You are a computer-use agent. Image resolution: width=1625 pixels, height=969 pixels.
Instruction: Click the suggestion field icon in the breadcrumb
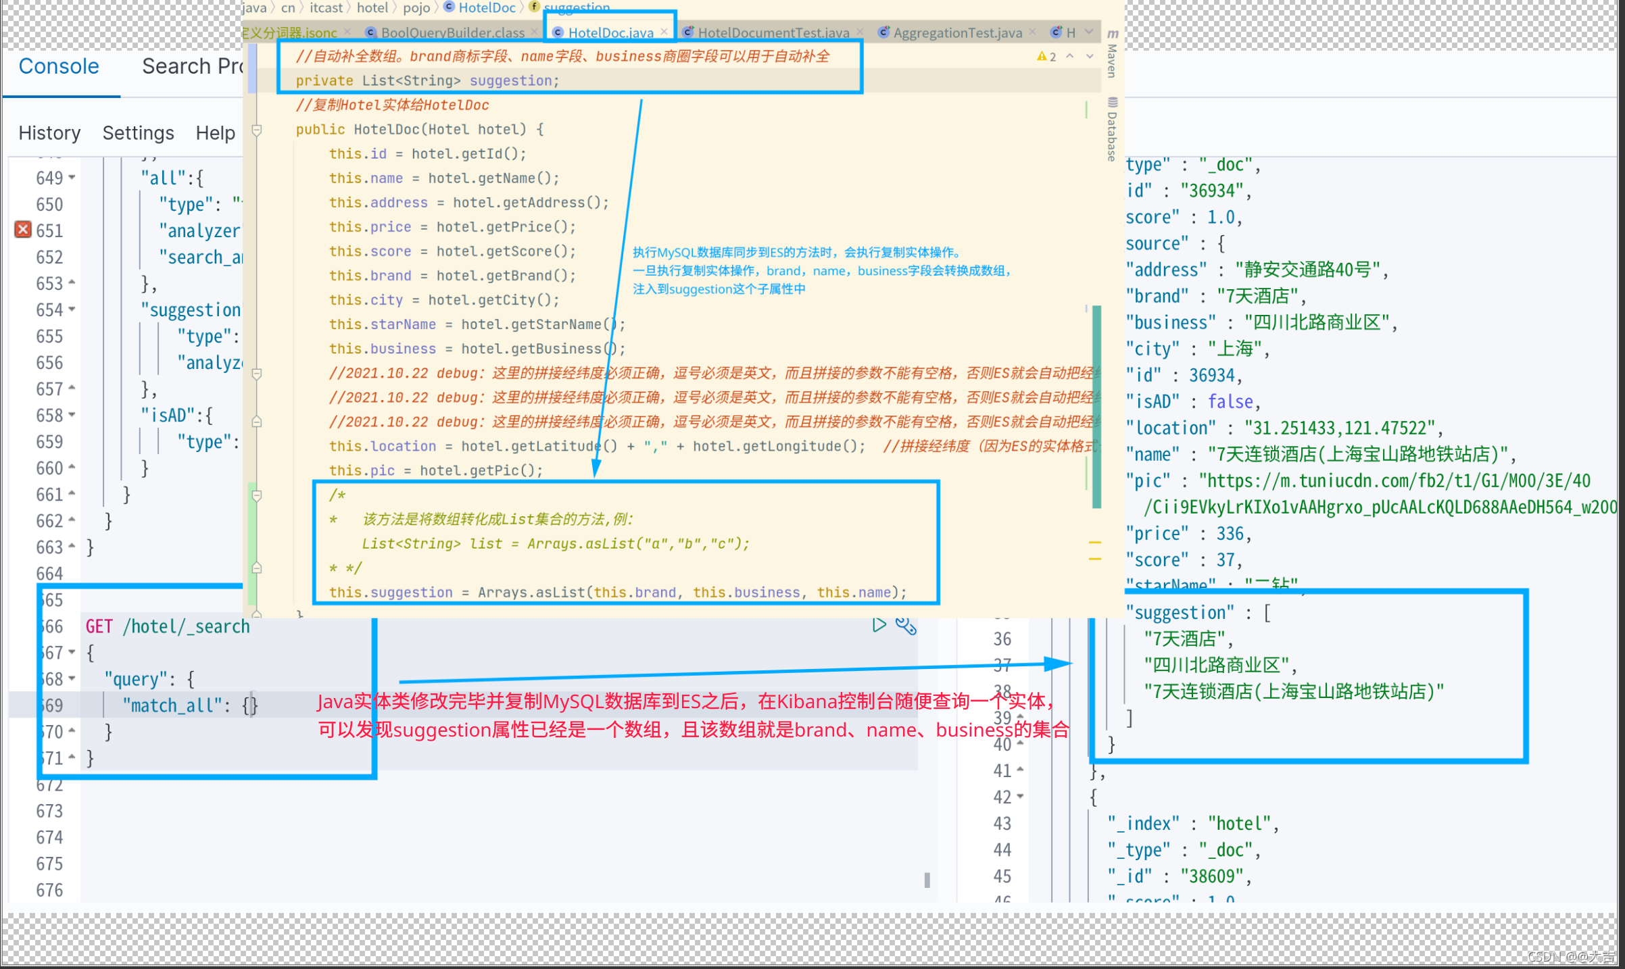pos(534,7)
